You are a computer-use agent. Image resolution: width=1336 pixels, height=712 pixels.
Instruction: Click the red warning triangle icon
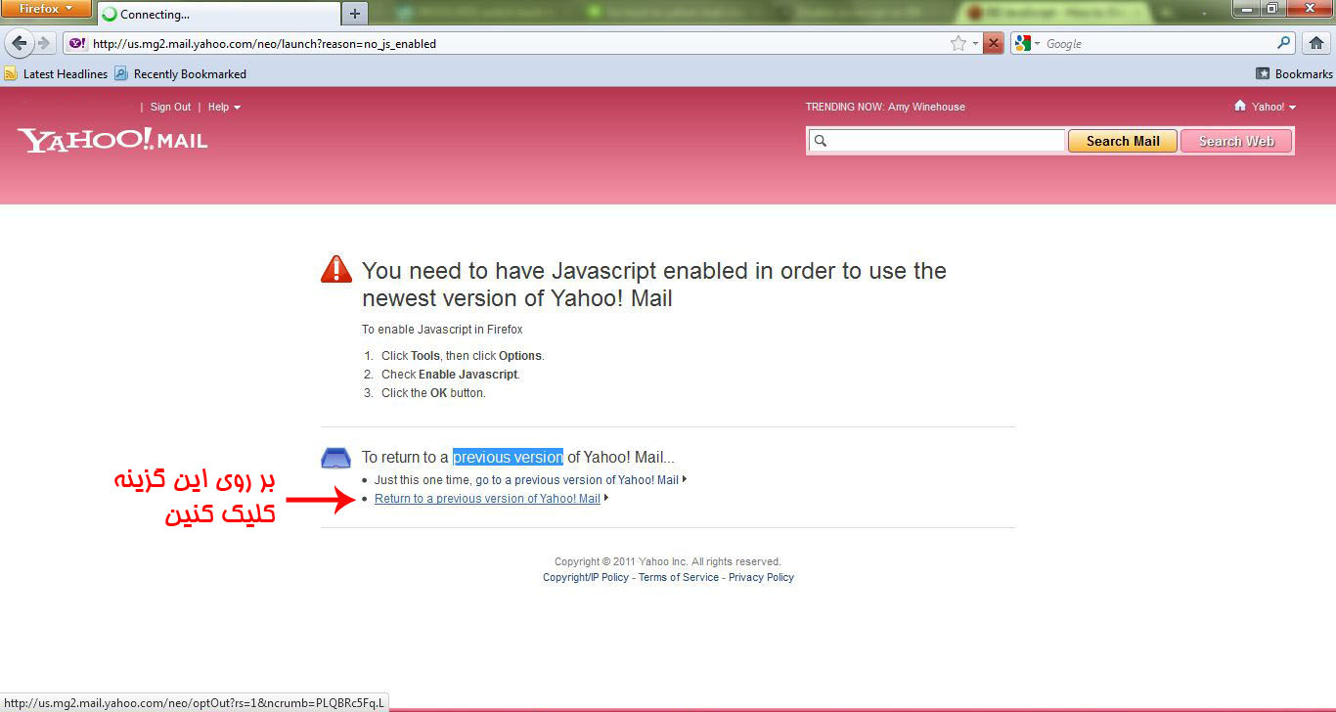(x=336, y=269)
